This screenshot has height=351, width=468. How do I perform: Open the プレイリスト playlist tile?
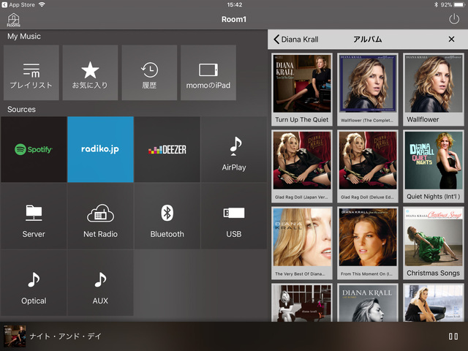coord(31,72)
